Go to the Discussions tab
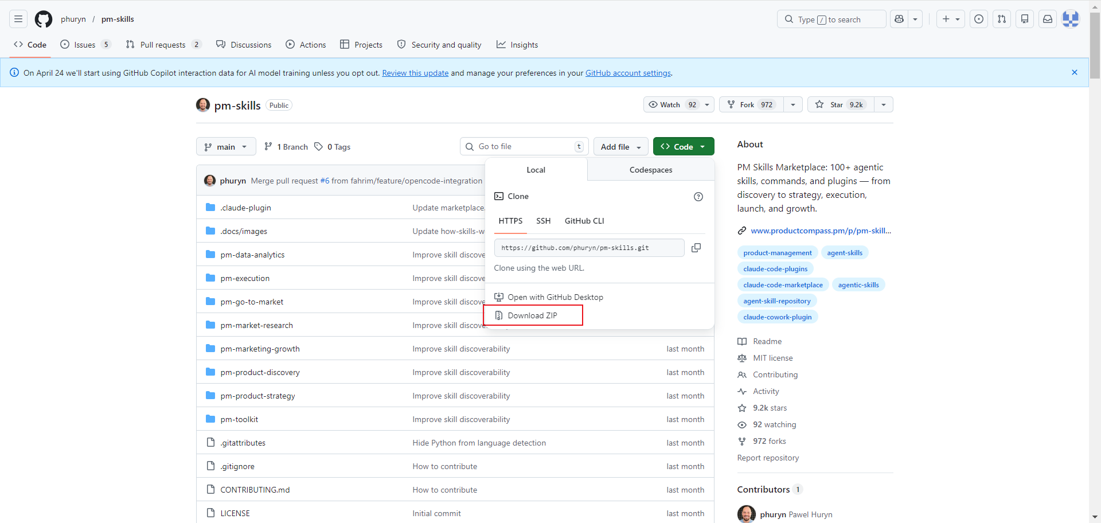The width and height of the screenshot is (1101, 523). pyautogui.click(x=244, y=45)
